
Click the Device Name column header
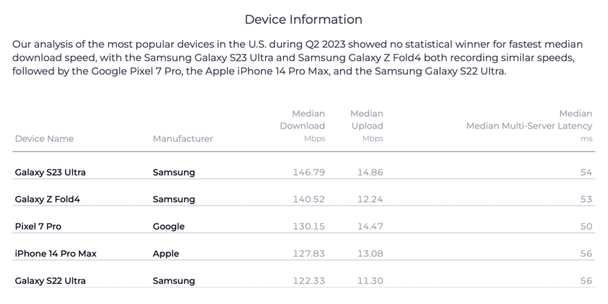(45, 139)
